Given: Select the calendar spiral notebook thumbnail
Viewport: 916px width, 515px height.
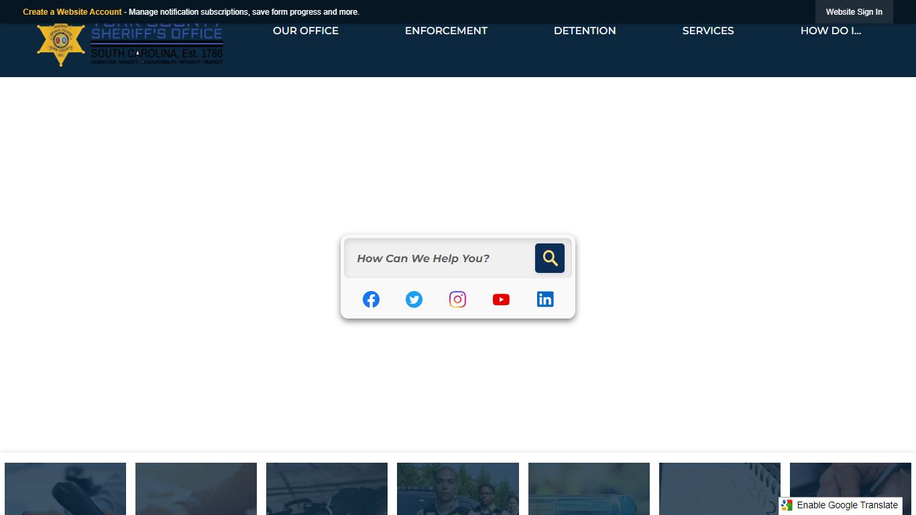Looking at the screenshot, I should coord(720,488).
